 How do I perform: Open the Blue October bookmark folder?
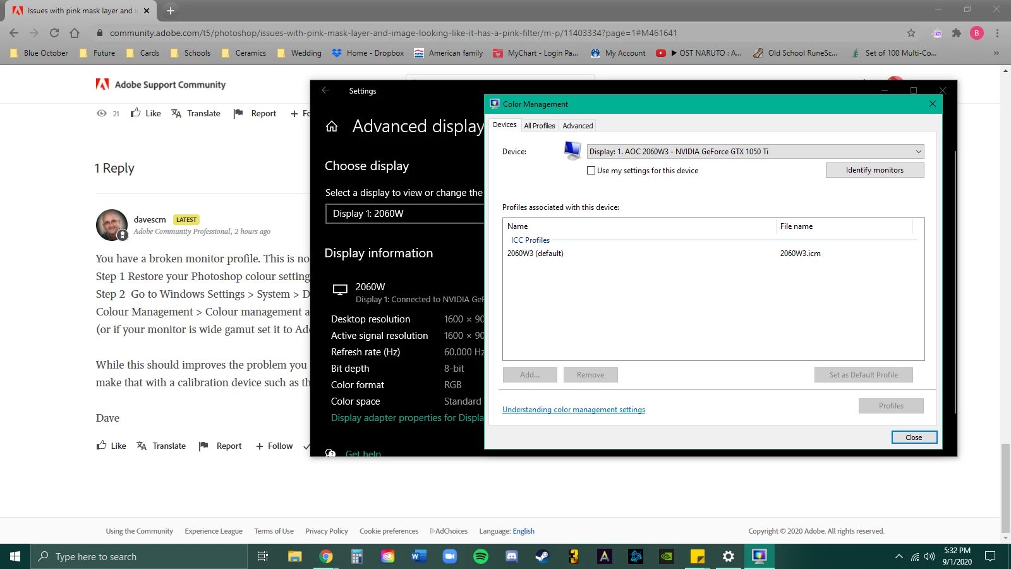[39, 53]
